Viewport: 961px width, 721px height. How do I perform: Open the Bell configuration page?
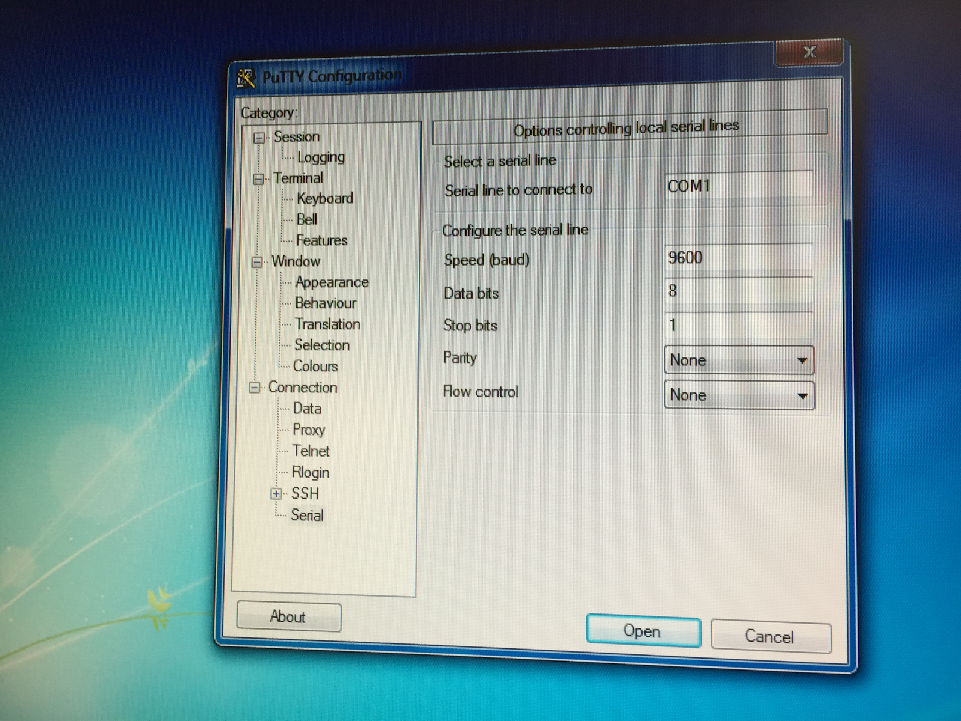tap(307, 219)
